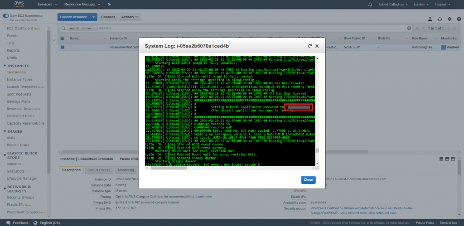The width and height of the screenshot is (464, 226).
Task: Collapse the left navigation sidebar
Action: coord(54,40)
